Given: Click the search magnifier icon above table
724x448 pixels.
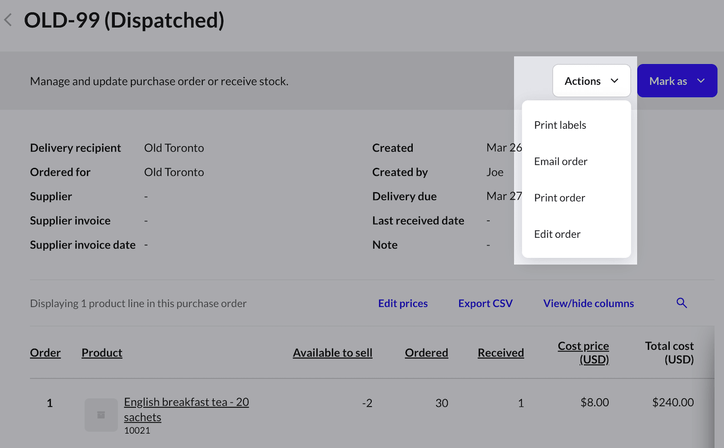Looking at the screenshot, I should click(x=682, y=303).
